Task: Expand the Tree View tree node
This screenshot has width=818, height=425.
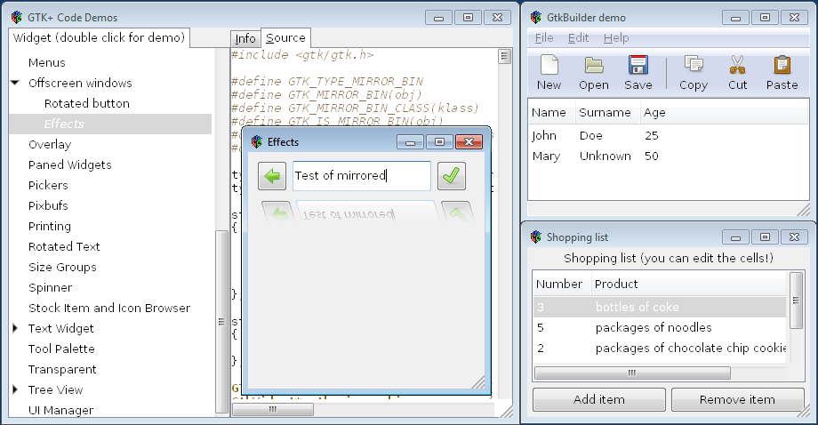Action: [x=15, y=389]
